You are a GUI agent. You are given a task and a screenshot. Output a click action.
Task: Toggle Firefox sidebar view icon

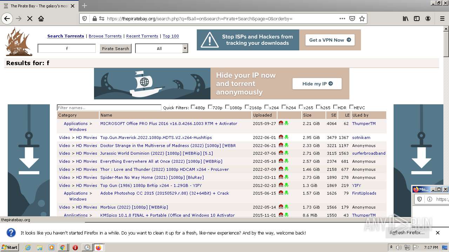point(417,19)
